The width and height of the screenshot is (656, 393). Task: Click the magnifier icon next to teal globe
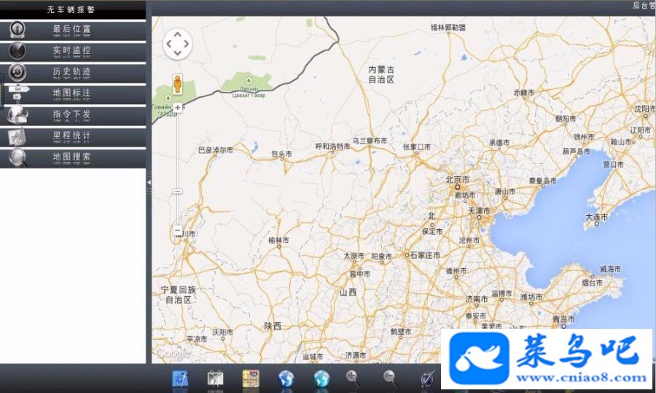click(354, 379)
